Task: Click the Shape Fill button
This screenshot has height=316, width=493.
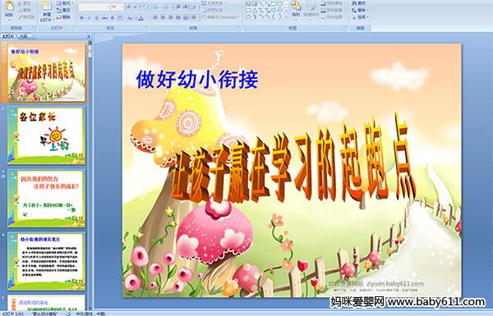Action: point(333,3)
